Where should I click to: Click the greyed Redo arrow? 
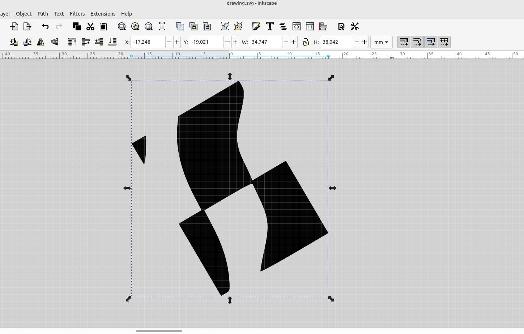(59, 26)
